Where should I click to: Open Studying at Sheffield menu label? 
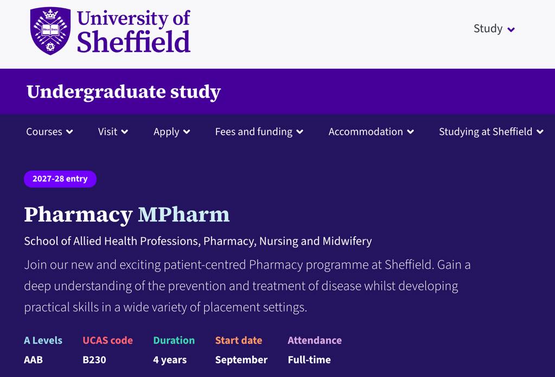(486, 132)
